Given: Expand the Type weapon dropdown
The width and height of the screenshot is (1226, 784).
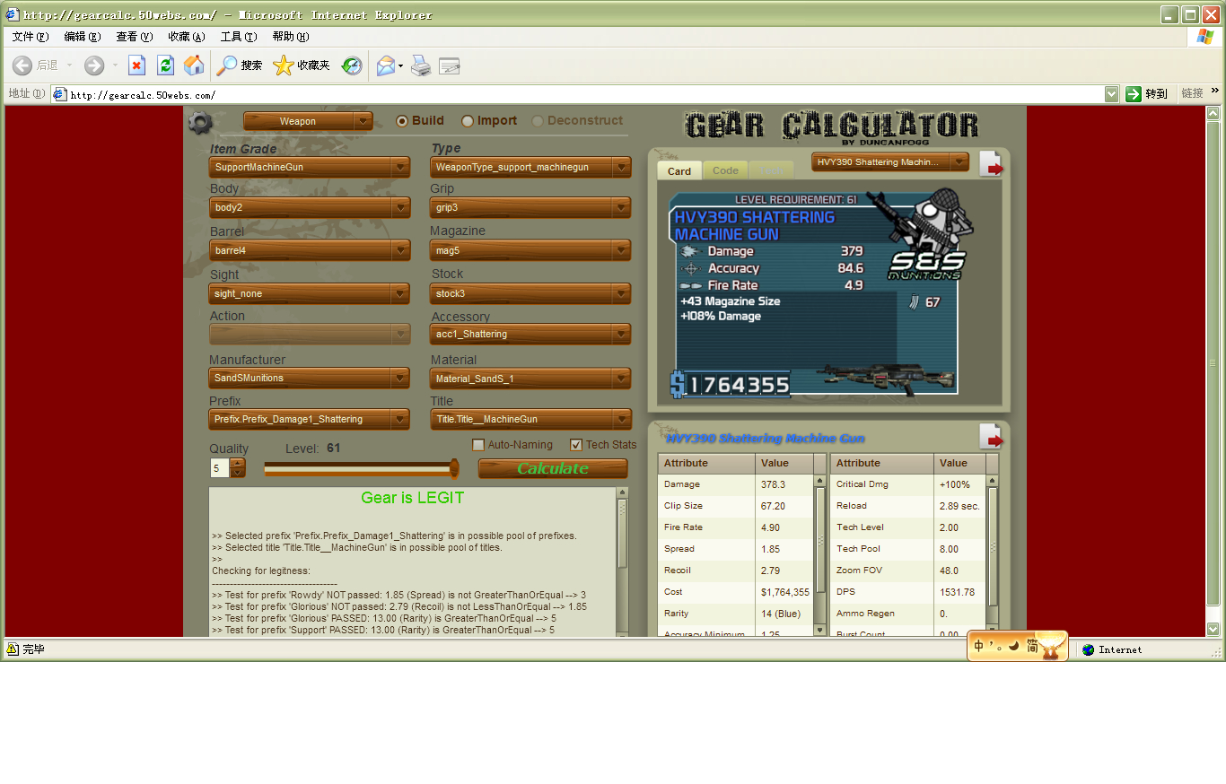Looking at the screenshot, I should click(x=530, y=167).
